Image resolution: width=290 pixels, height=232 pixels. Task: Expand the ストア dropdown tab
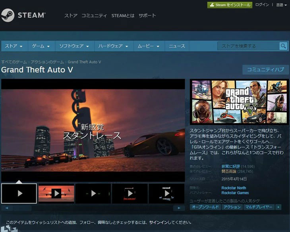14,46
